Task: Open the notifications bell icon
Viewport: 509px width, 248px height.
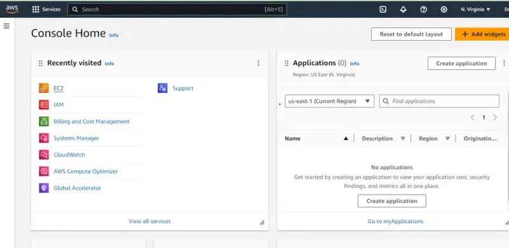Action: coord(403,10)
